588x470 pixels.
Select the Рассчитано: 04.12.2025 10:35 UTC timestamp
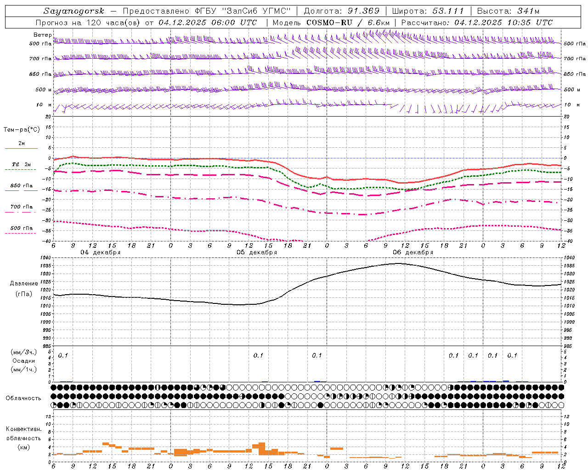click(x=477, y=22)
